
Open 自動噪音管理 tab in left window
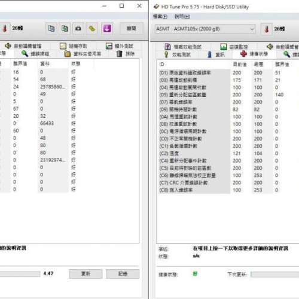23,46
